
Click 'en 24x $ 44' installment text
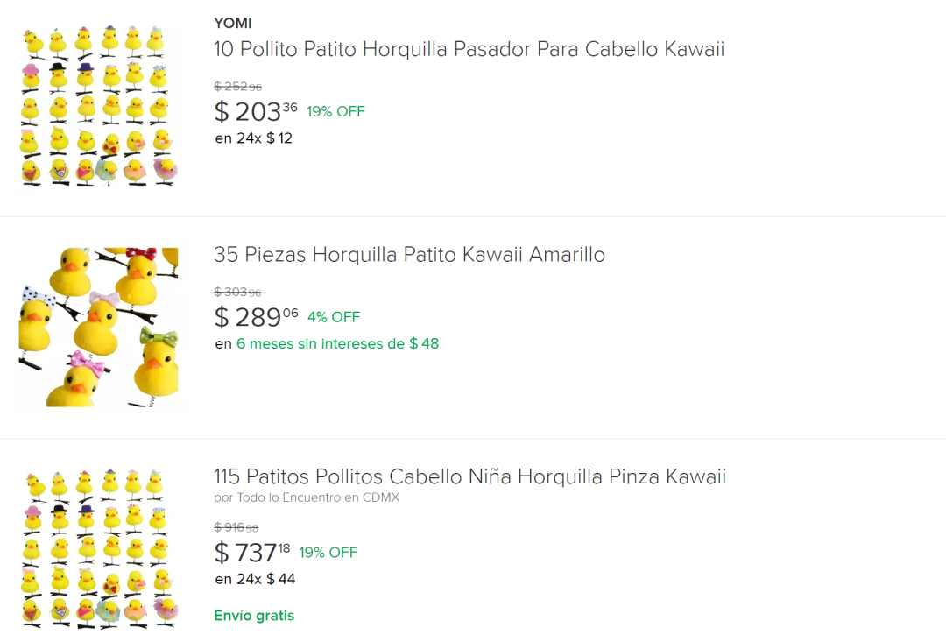[x=255, y=579]
